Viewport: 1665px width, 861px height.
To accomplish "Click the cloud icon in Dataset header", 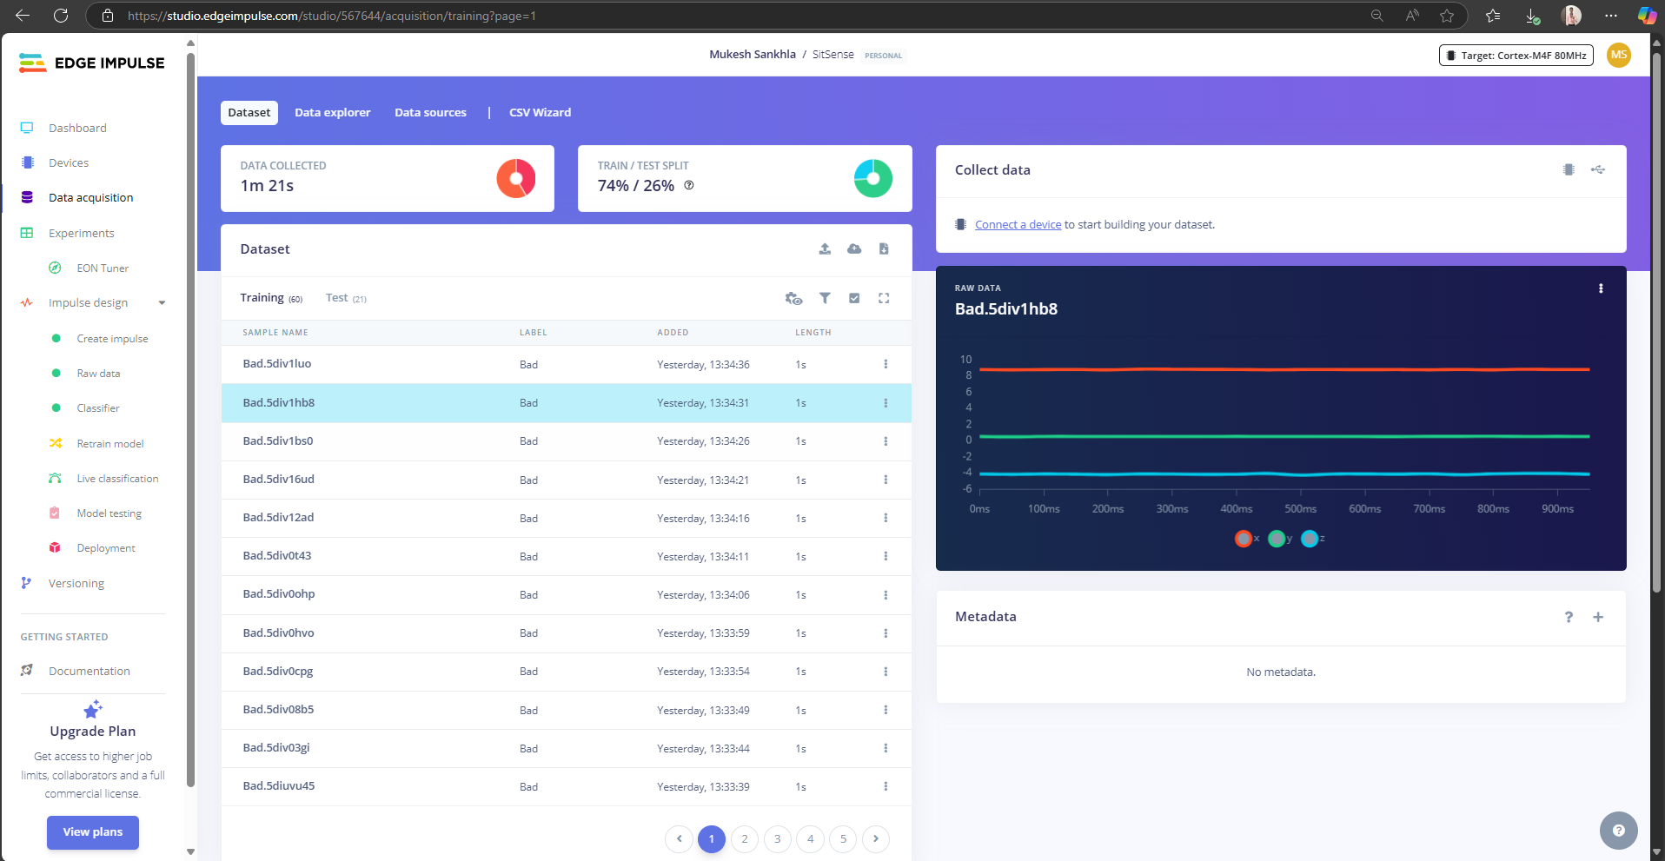I will point(854,248).
